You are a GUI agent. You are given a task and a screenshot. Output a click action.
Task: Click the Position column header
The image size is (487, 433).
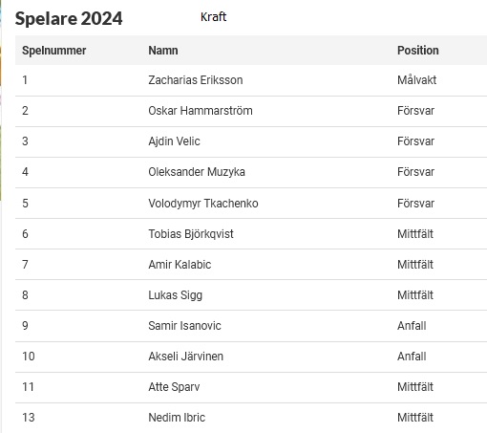(418, 51)
